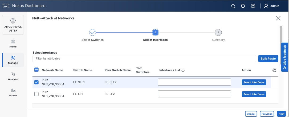Uncheck the FE-SLF1 network row checkbox
The height and width of the screenshot is (117, 289).
36,82
